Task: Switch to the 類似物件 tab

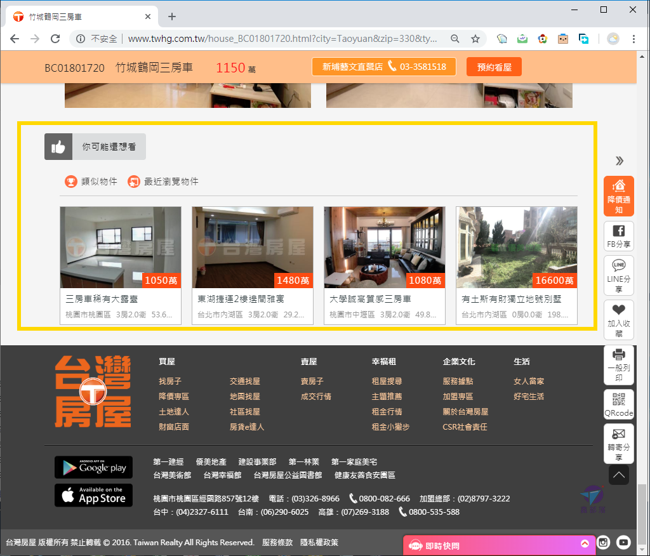Action: click(x=91, y=182)
